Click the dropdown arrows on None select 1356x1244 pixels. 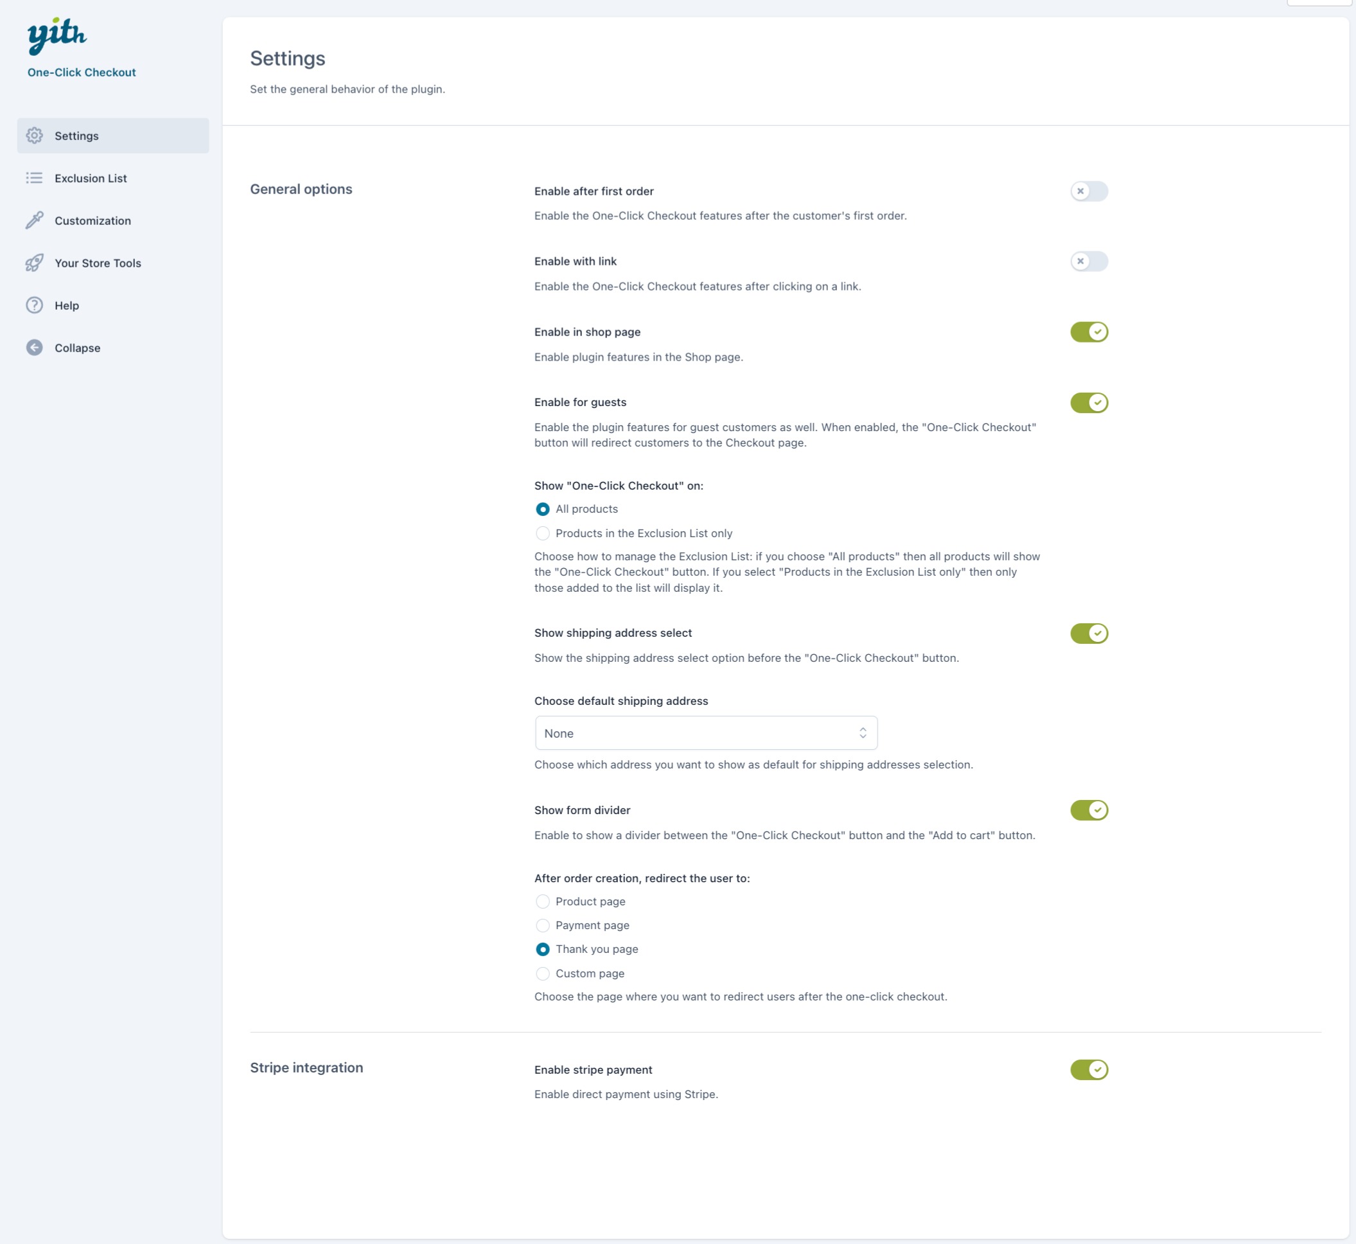click(x=862, y=733)
